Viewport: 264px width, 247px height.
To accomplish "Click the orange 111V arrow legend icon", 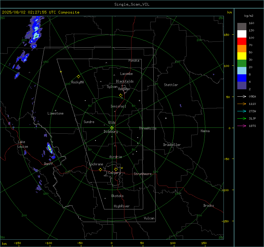I will (x=242, y=104).
